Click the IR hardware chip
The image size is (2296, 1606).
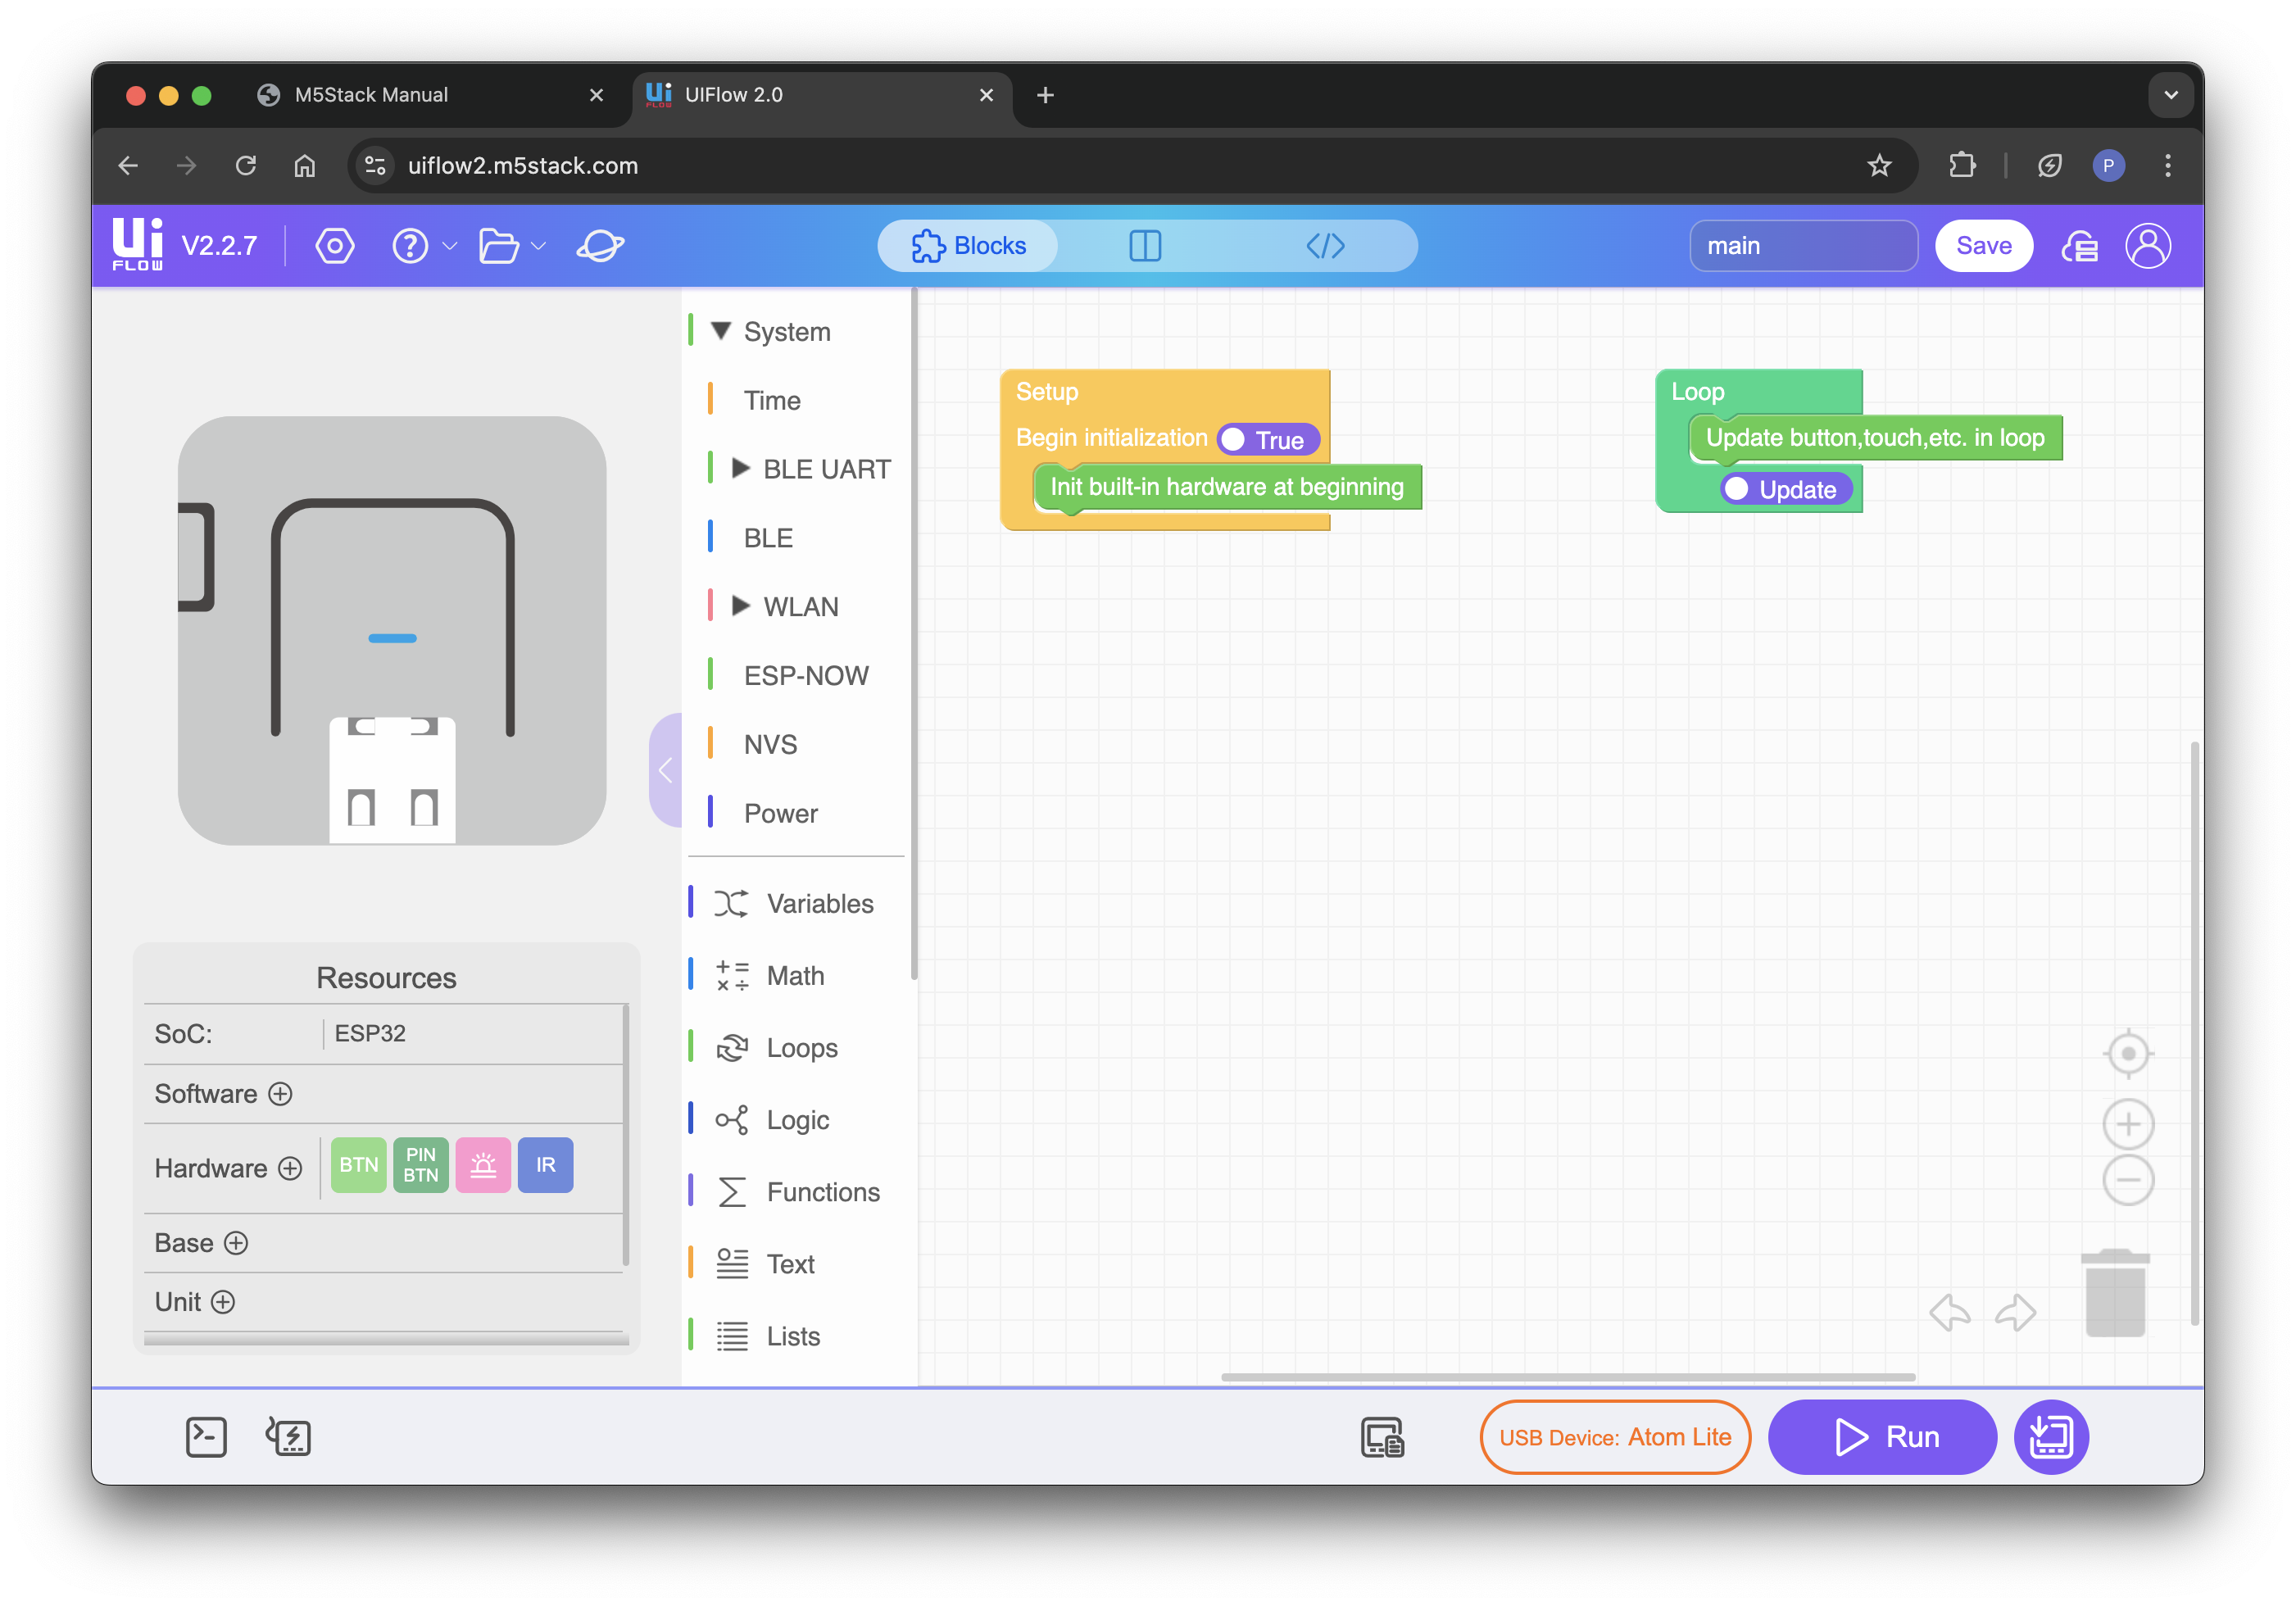546,1165
